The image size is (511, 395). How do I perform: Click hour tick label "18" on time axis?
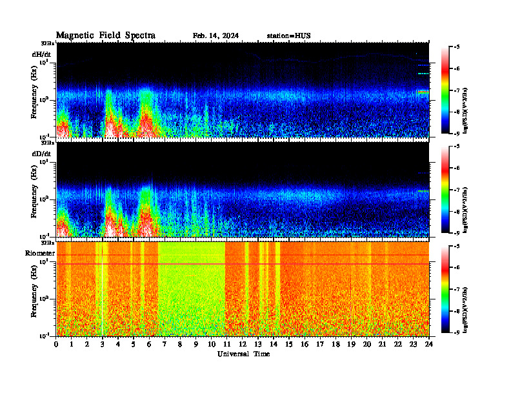[x=336, y=344]
